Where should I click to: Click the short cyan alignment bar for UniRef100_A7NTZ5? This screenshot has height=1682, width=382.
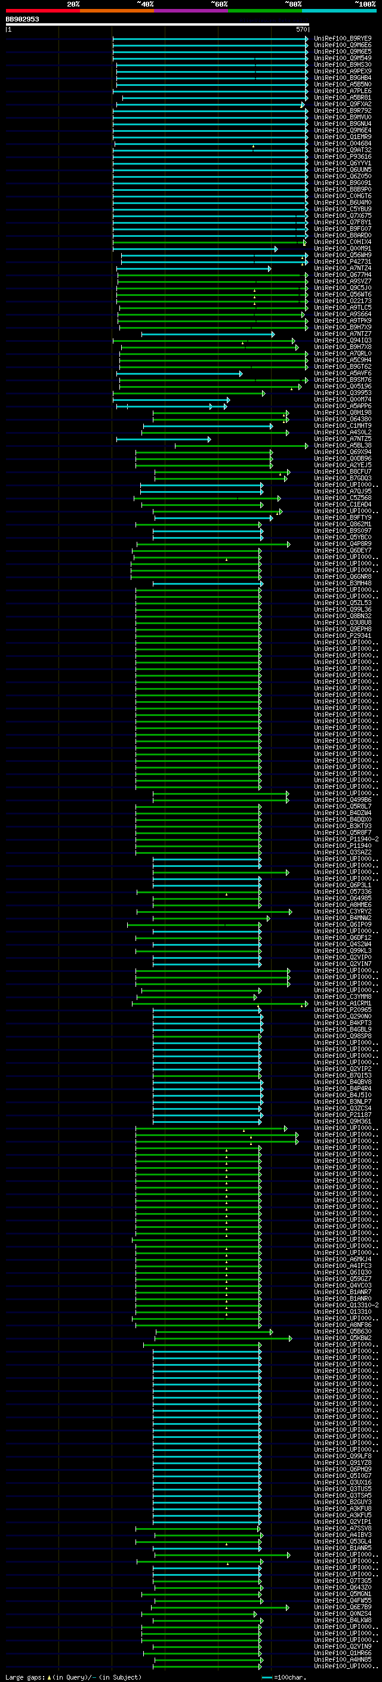click(164, 439)
